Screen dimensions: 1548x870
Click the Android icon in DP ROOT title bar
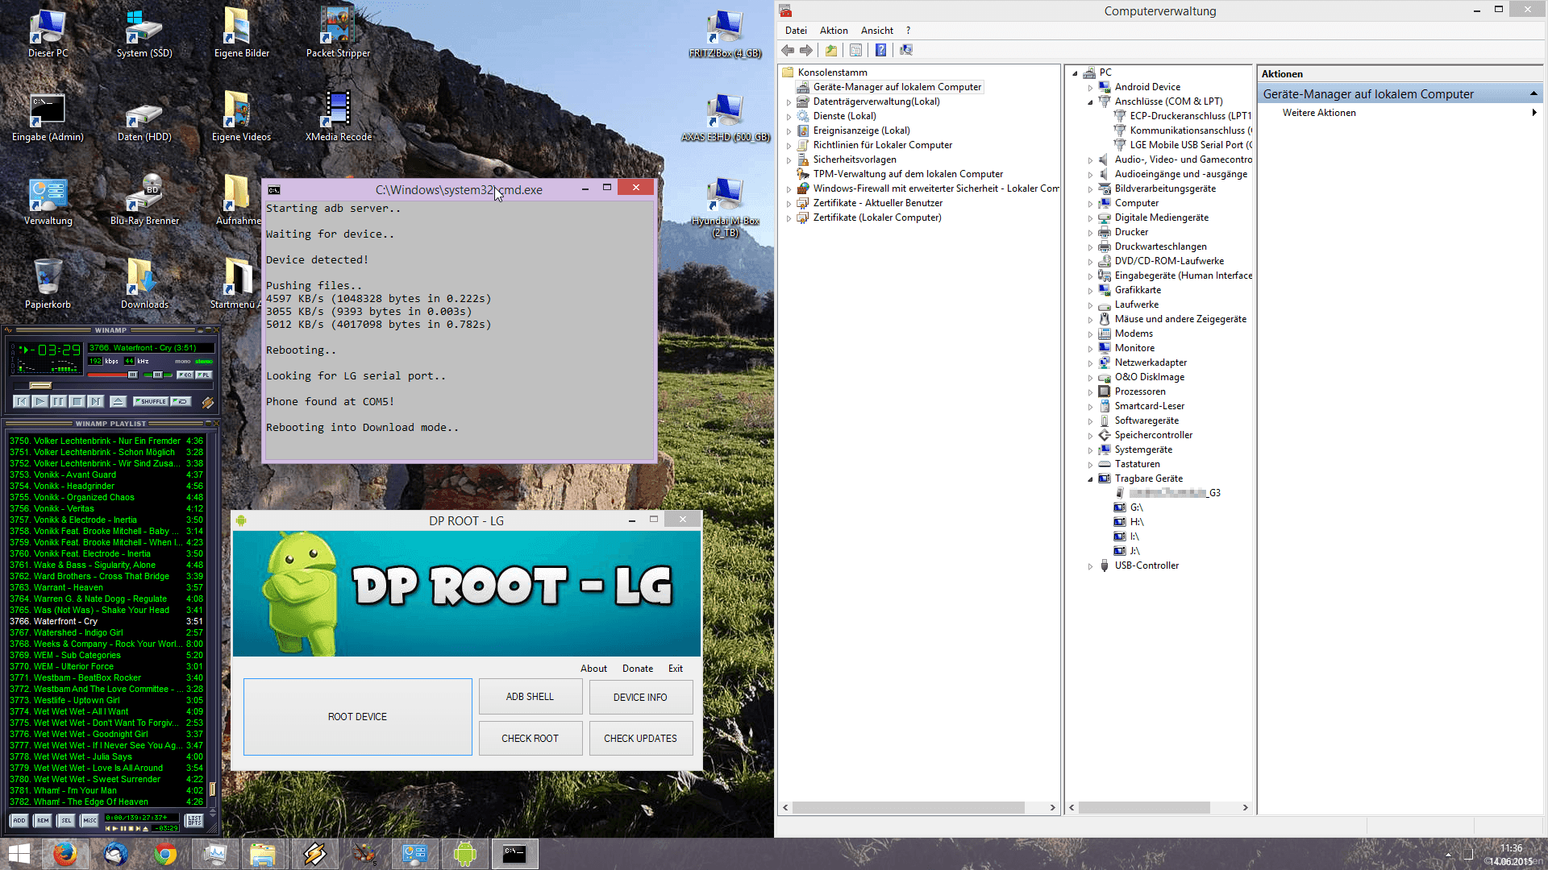241,520
